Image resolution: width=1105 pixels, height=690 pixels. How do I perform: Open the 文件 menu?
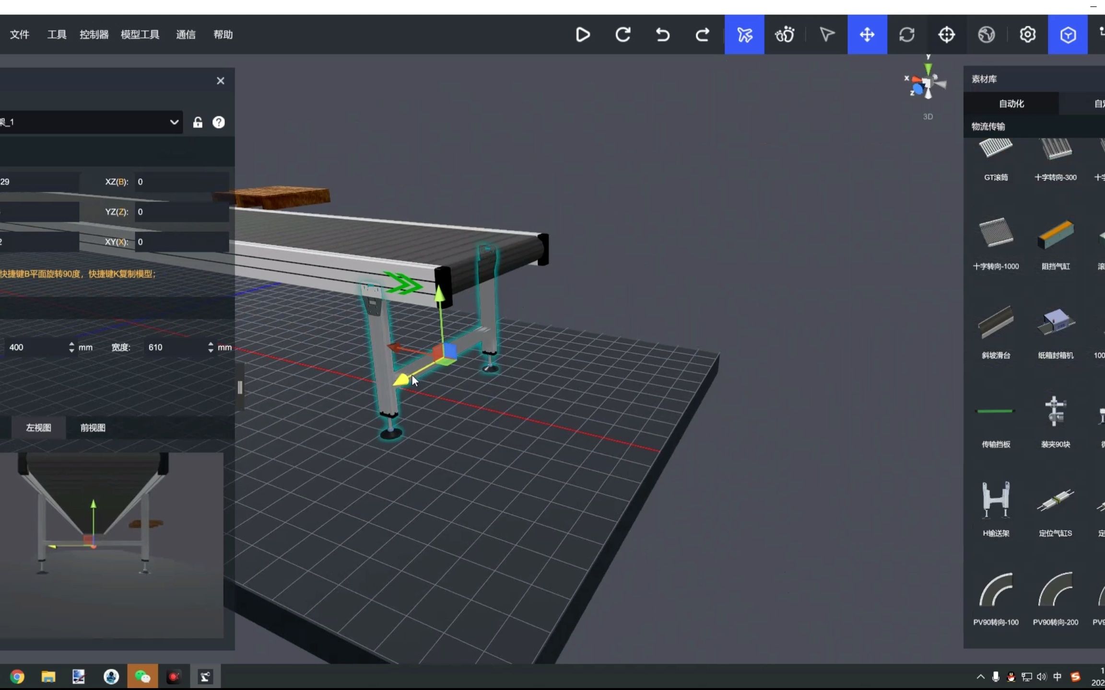pos(20,34)
